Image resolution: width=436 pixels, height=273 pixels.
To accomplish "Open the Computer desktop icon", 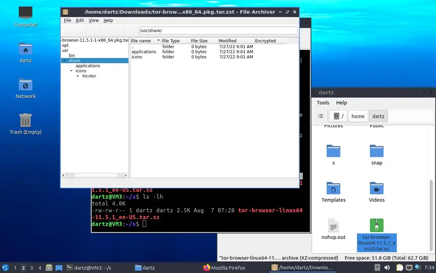I will (x=26, y=16).
